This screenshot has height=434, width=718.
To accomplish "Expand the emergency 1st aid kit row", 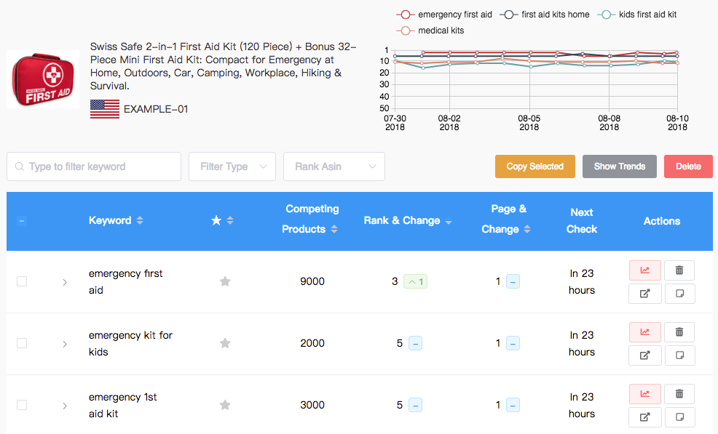I will coord(65,406).
